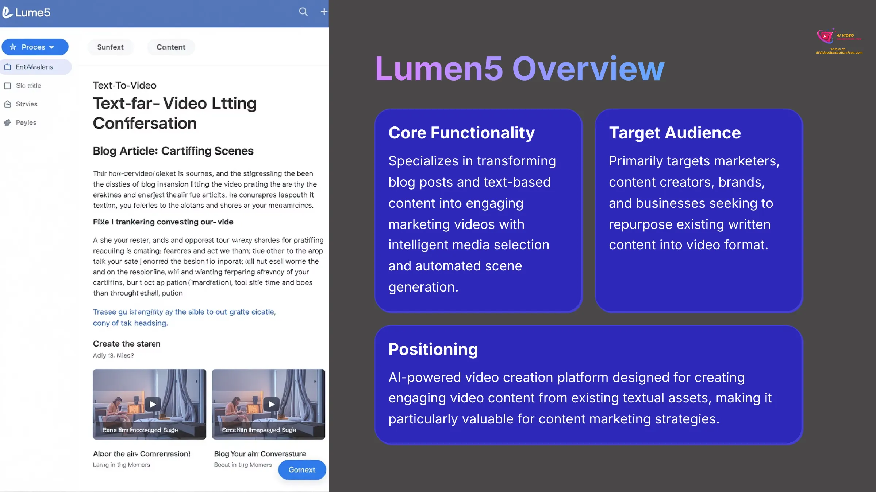Click 'Fixe I trankering convesting our-vide' subheading

(163, 222)
